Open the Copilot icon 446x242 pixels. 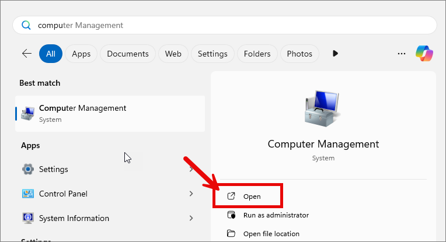click(424, 54)
